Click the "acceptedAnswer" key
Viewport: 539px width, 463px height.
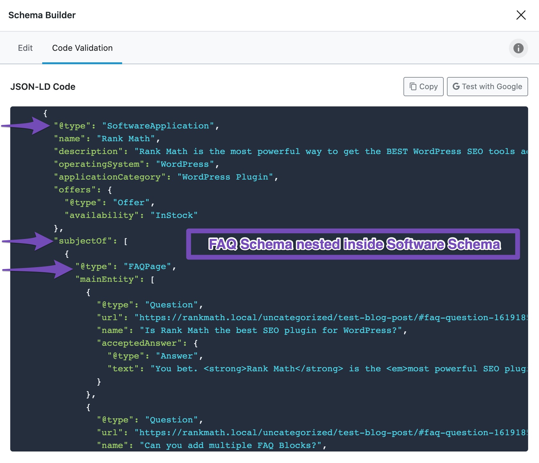click(139, 343)
